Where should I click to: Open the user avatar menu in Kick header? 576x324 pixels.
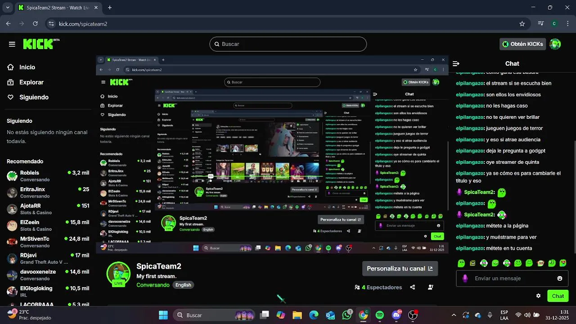pyautogui.click(x=555, y=44)
